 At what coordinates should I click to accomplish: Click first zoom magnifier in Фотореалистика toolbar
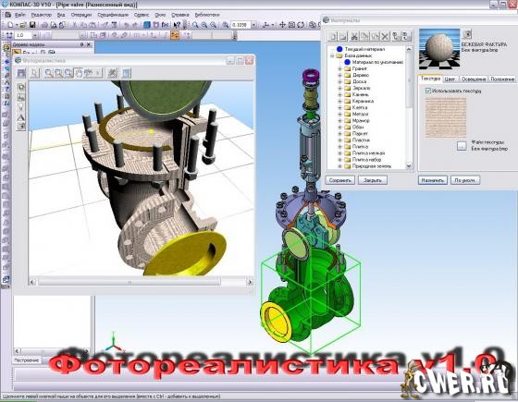(x=48, y=73)
